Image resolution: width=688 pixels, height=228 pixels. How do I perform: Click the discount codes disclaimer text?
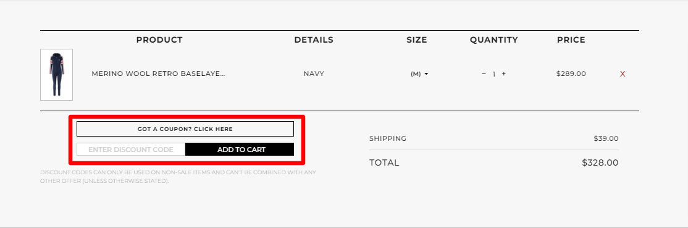178,177
